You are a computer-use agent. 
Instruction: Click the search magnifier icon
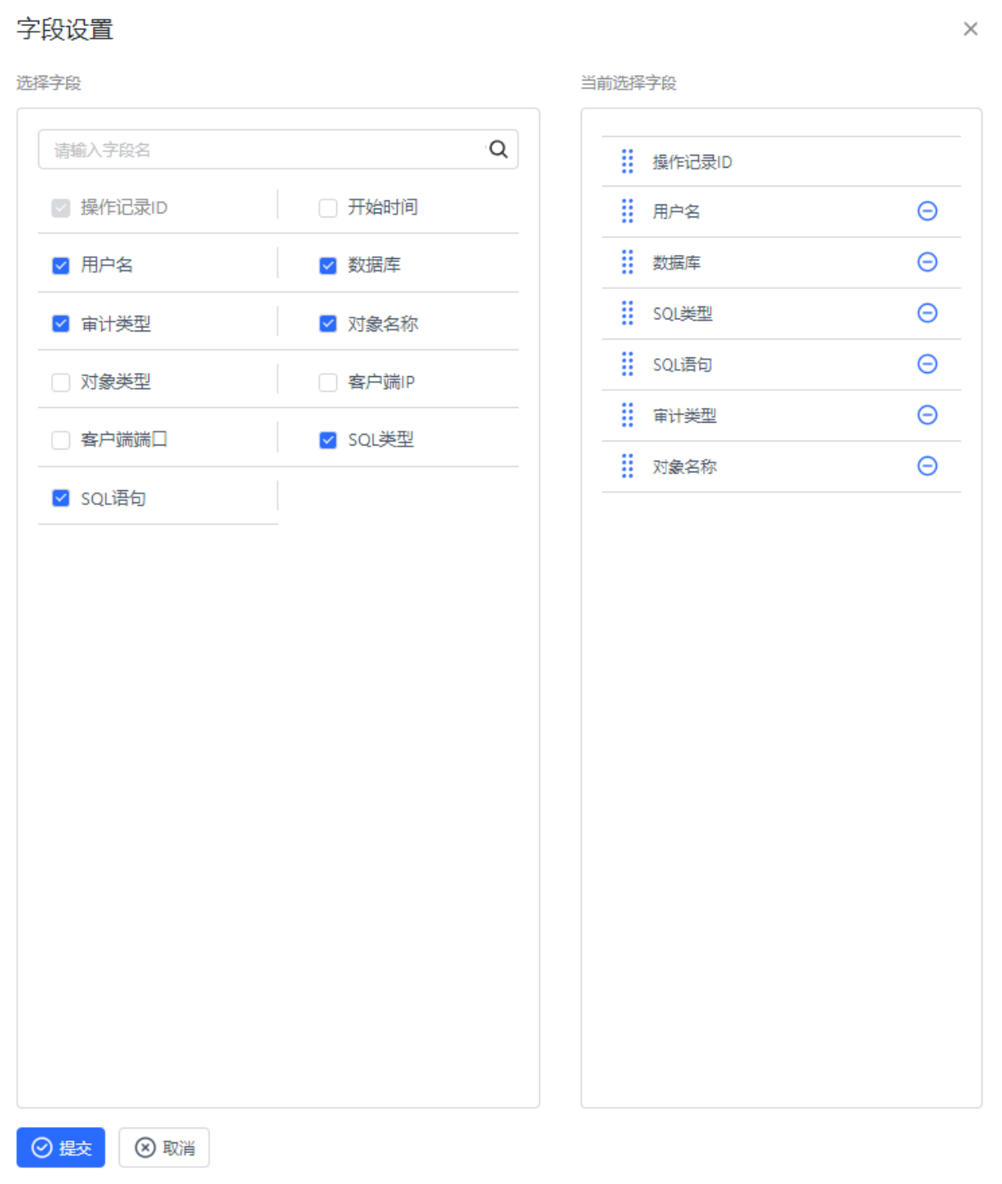click(x=498, y=149)
